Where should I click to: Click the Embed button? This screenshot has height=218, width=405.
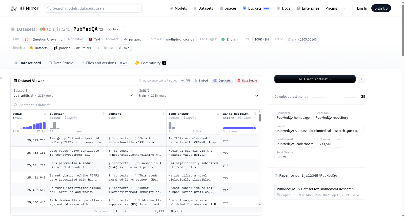[201, 81]
